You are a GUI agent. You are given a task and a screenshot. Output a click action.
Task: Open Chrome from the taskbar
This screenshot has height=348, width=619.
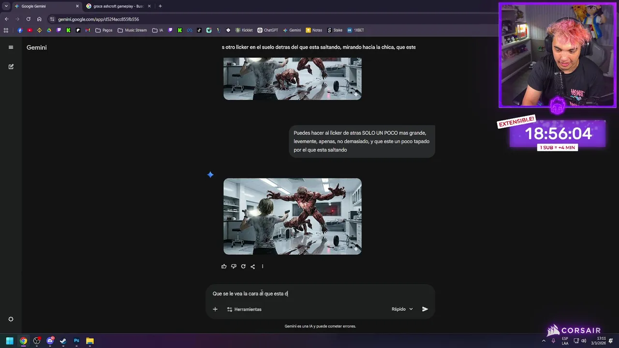tap(23, 341)
